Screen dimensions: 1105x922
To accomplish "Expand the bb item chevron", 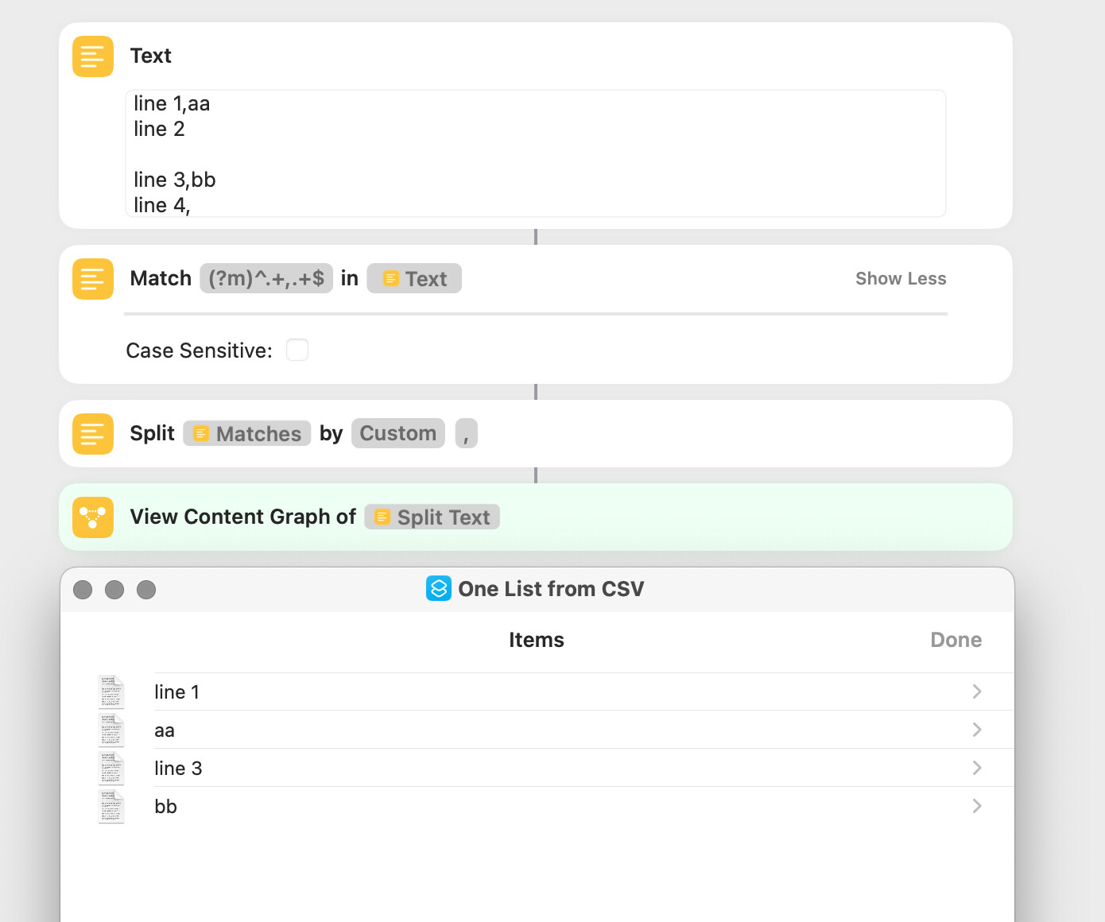I will point(977,806).
